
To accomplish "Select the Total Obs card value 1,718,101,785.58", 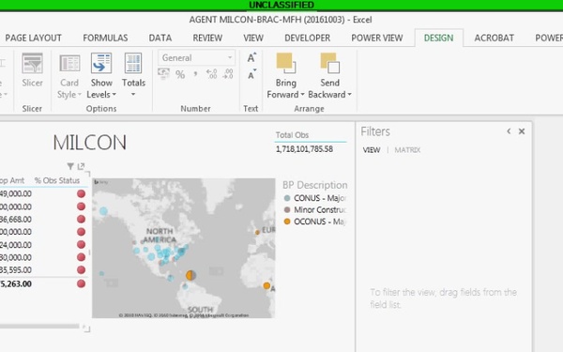I will [x=304, y=149].
